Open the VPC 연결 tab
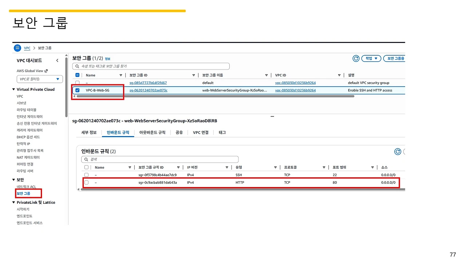The width and height of the screenshot is (466, 262). (201, 132)
